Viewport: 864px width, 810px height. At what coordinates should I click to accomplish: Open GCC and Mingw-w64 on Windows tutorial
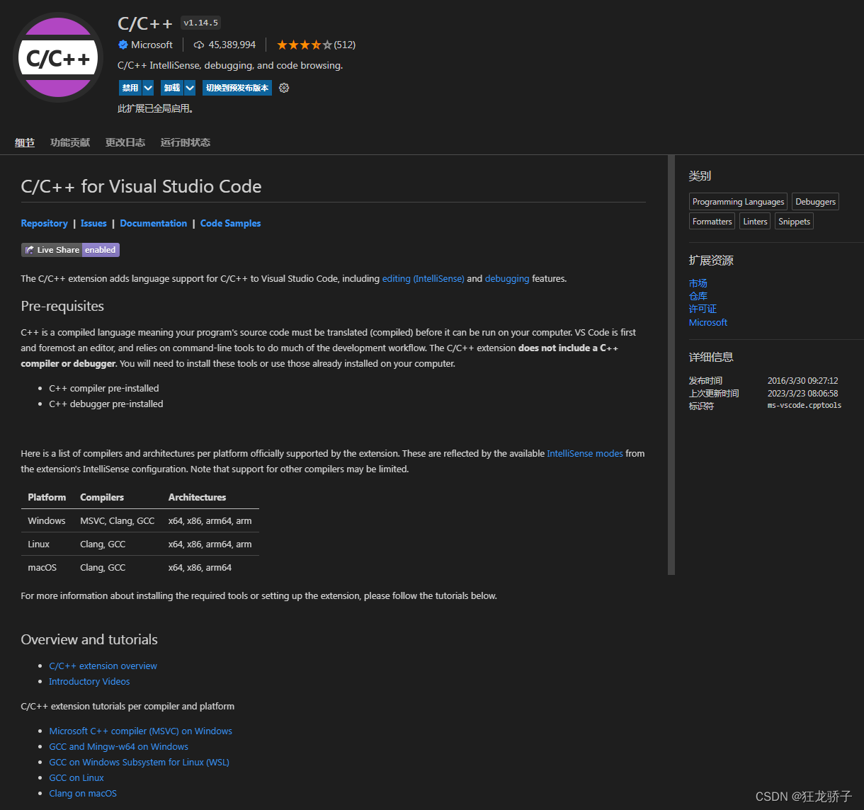[119, 747]
